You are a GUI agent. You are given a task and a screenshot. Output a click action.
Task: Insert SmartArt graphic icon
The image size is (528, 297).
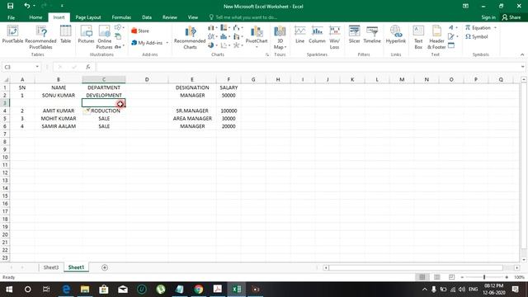[118, 36]
